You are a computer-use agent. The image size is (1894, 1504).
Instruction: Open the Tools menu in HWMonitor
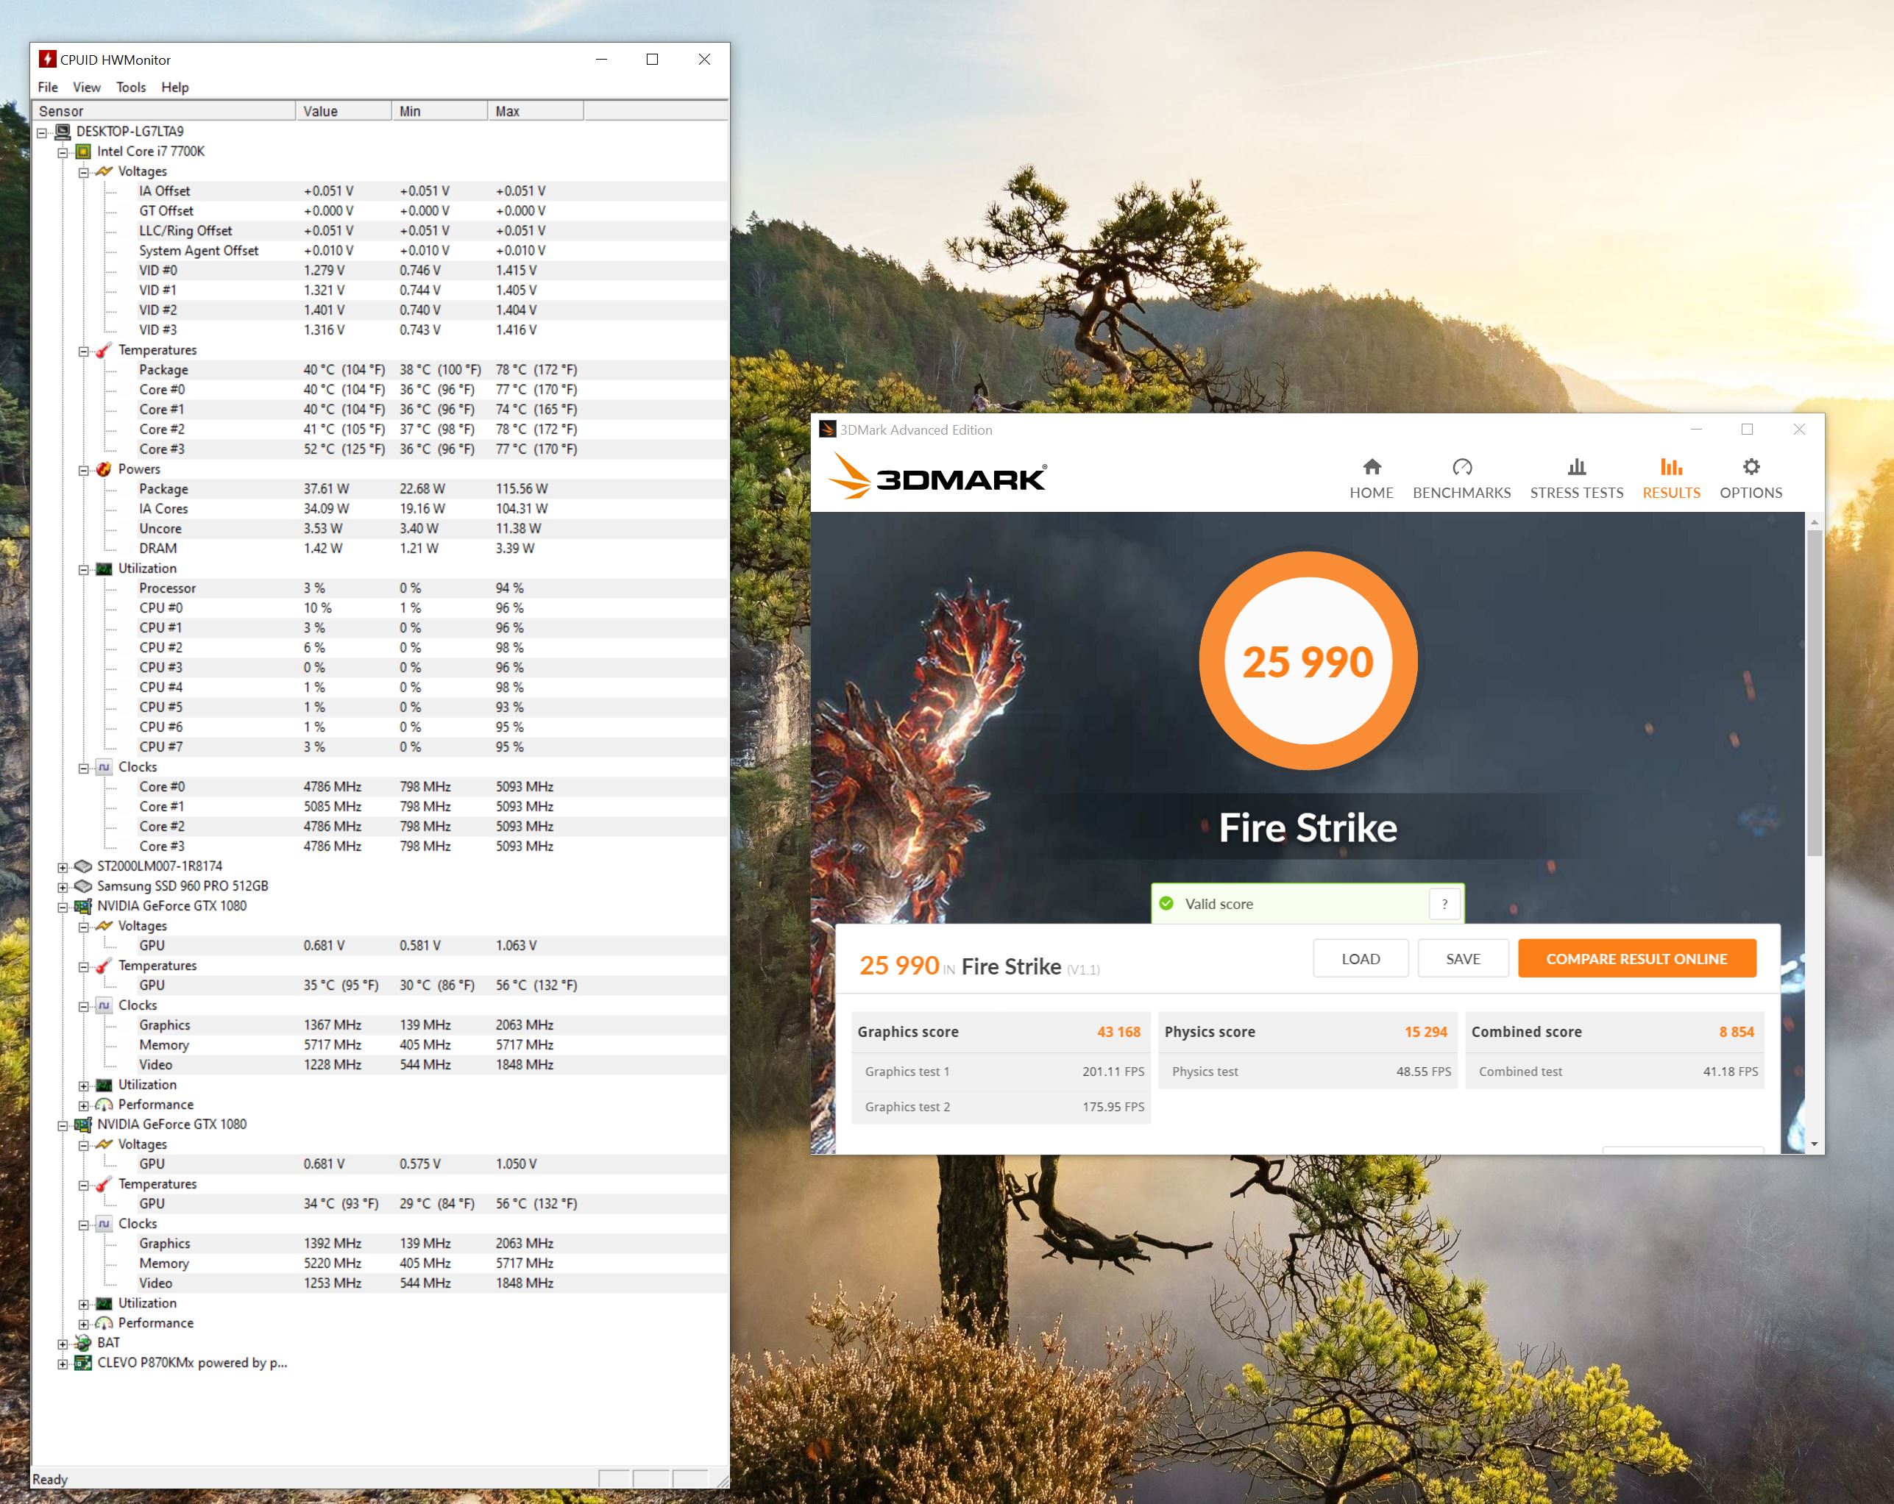(x=131, y=87)
